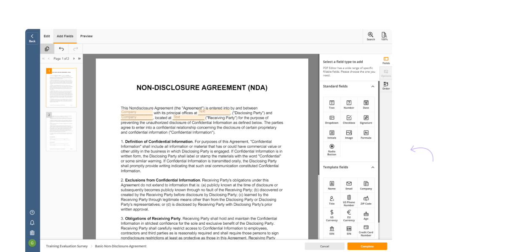This screenshot has width=525, height=252.
Task: Select the US Currency template field
Action: pyautogui.click(x=331, y=215)
